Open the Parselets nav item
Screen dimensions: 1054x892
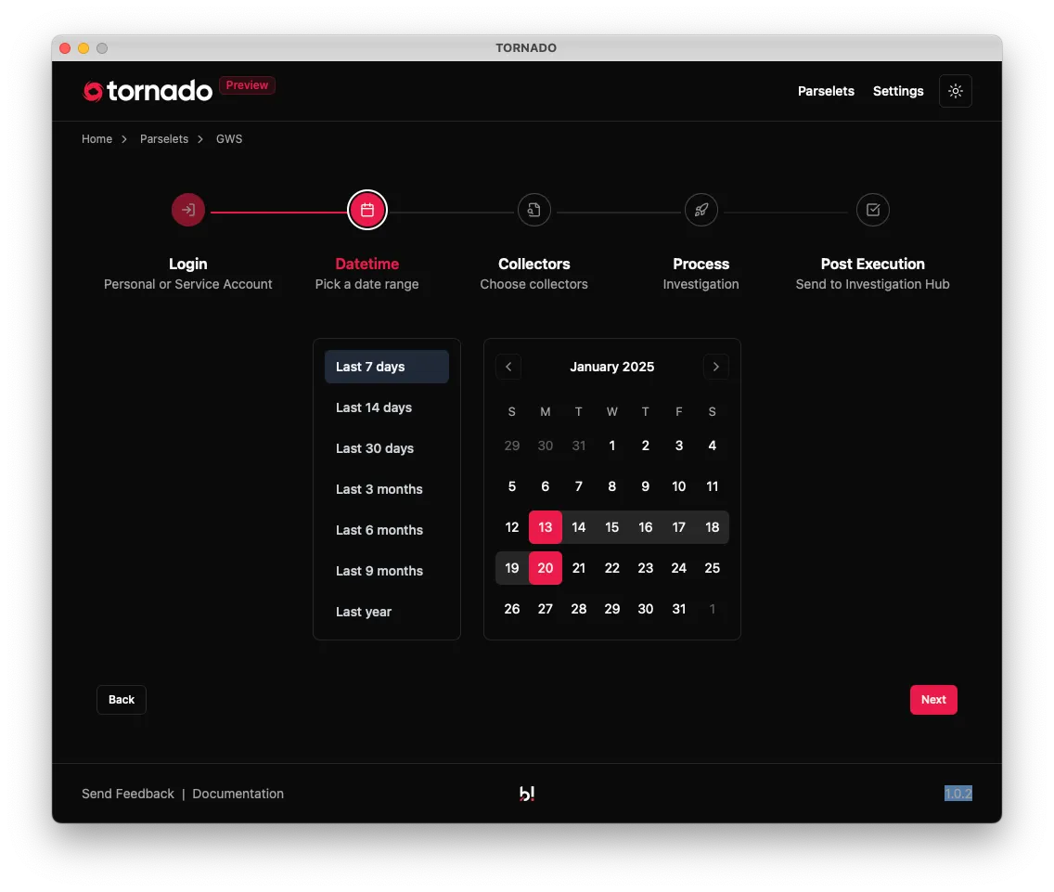pyautogui.click(x=826, y=91)
